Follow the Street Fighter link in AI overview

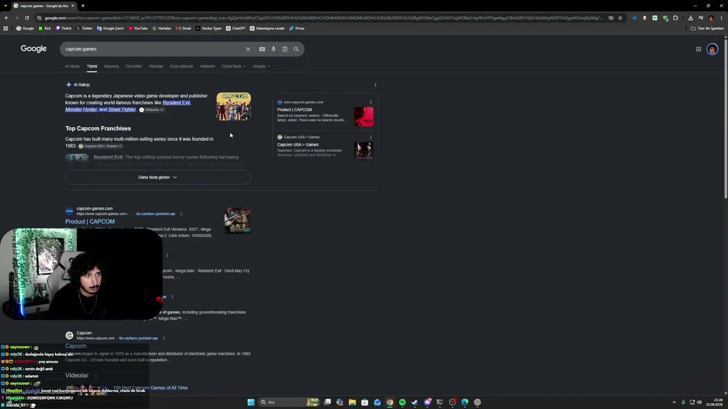[122, 110]
